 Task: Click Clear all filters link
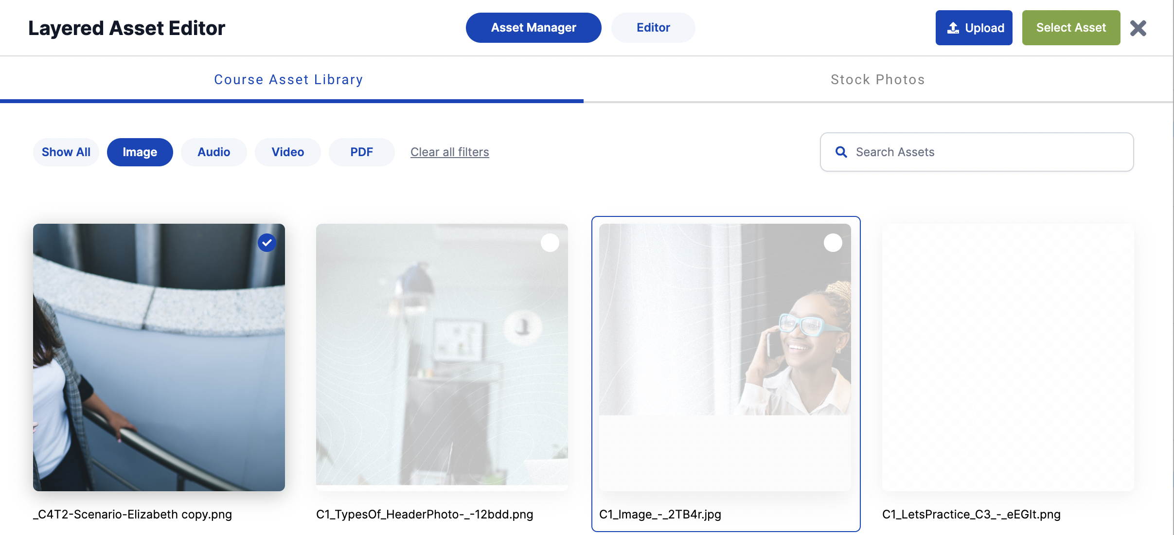click(x=449, y=152)
